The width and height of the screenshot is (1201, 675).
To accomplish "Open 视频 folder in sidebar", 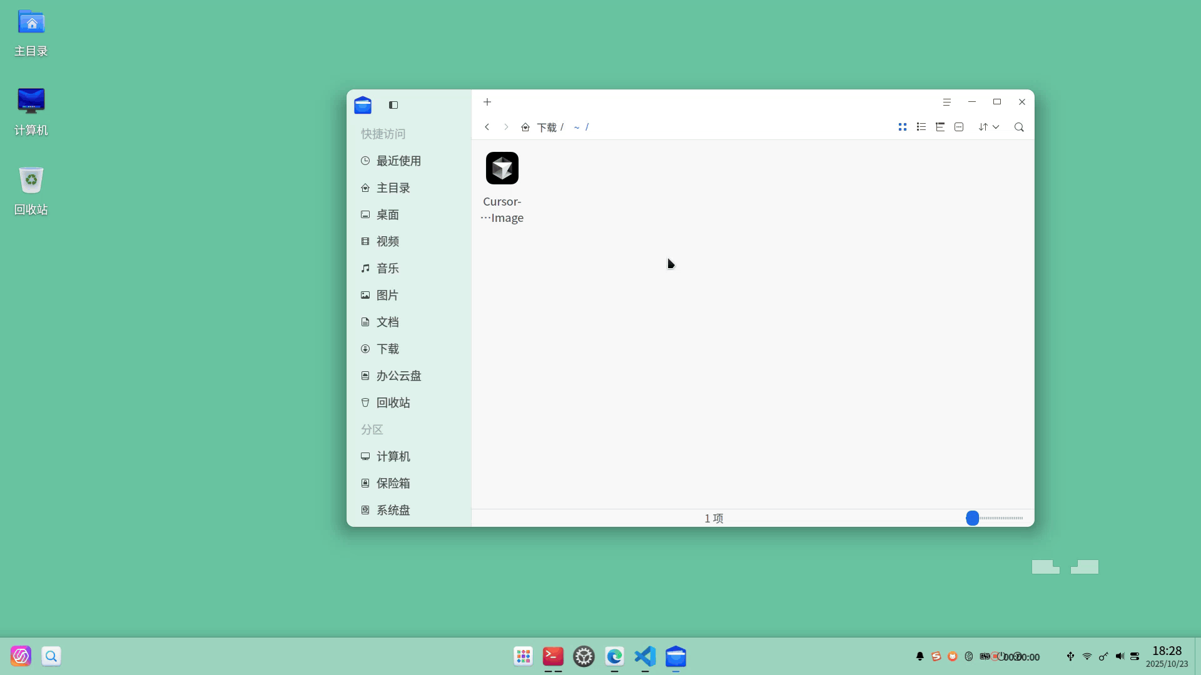I will point(408,241).
